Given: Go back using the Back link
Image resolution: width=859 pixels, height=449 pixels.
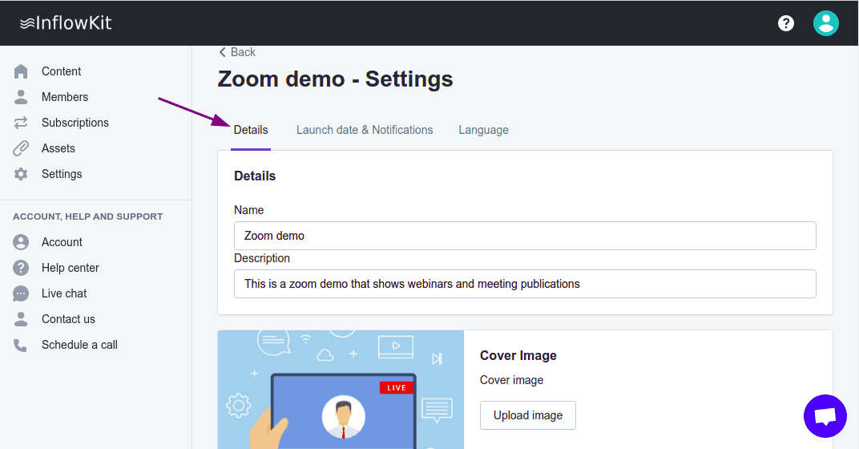Looking at the screenshot, I should (237, 52).
